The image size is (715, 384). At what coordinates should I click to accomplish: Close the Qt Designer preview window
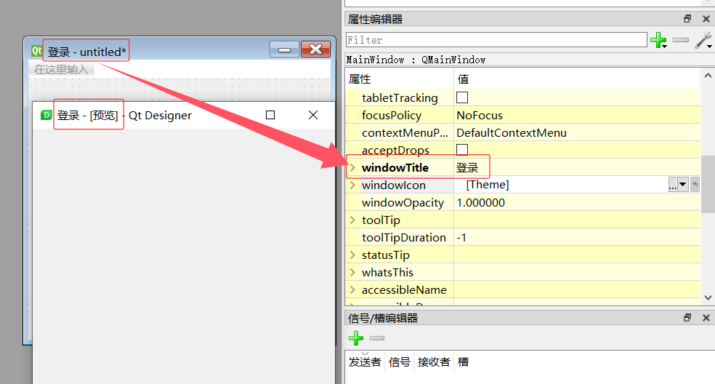(x=312, y=115)
